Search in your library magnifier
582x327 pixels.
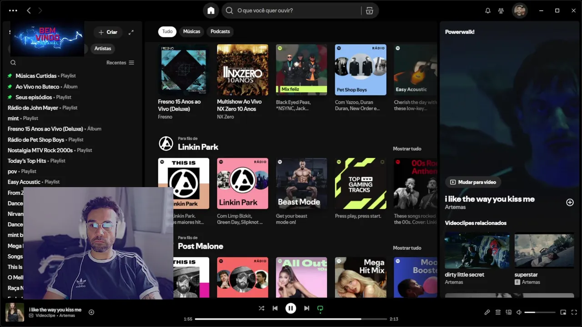click(x=13, y=63)
